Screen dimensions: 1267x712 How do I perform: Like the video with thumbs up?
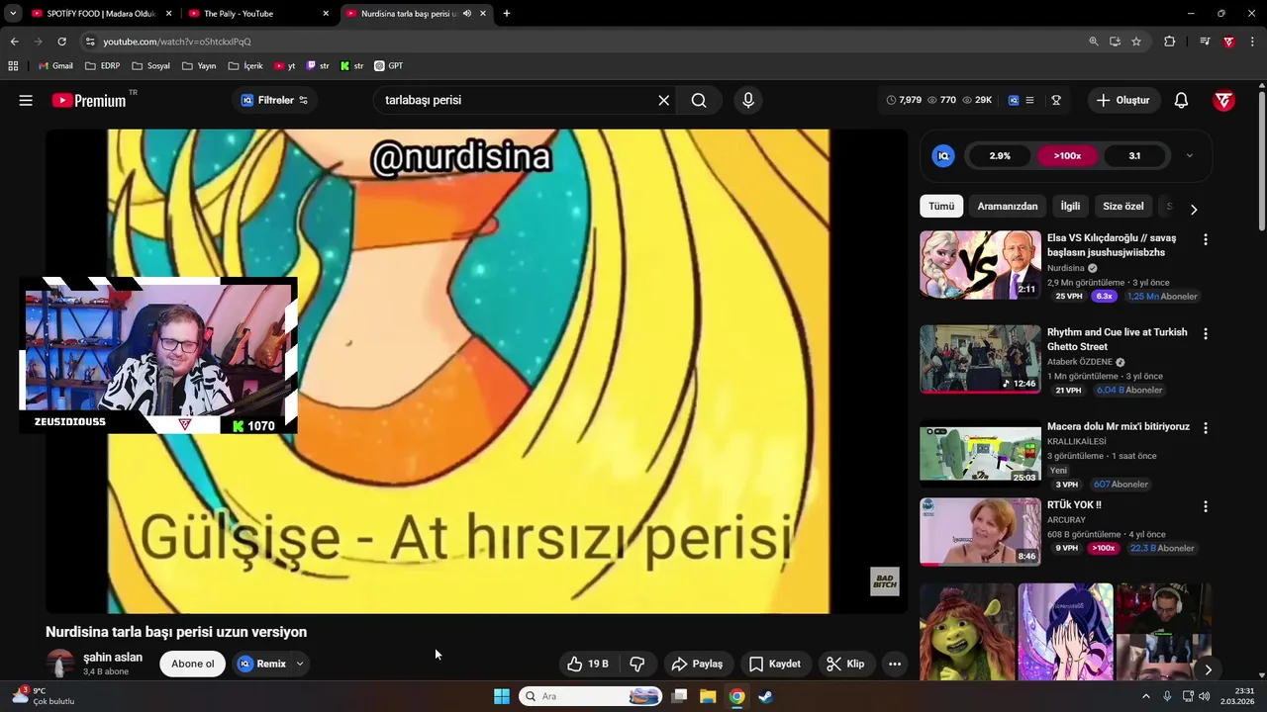click(588, 664)
